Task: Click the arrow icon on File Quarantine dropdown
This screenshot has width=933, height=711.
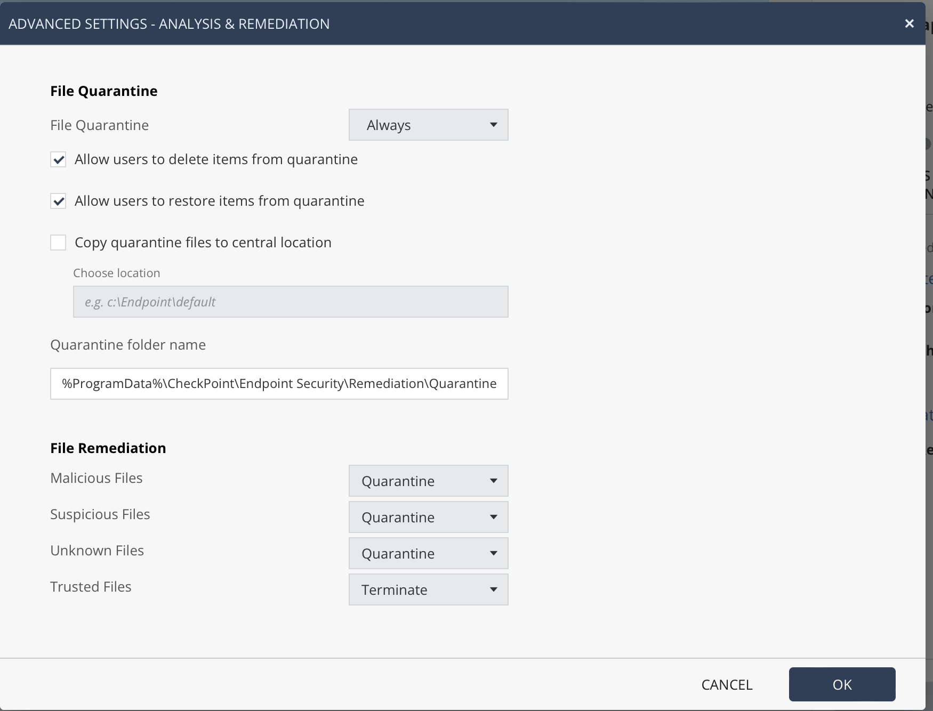Action: pyautogui.click(x=494, y=125)
